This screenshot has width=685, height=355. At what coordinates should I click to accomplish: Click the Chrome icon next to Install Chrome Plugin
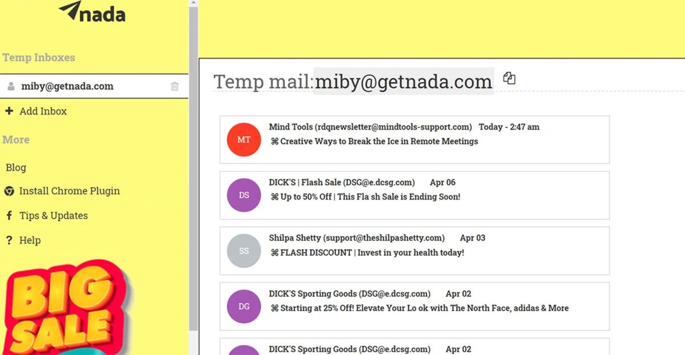coord(9,191)
